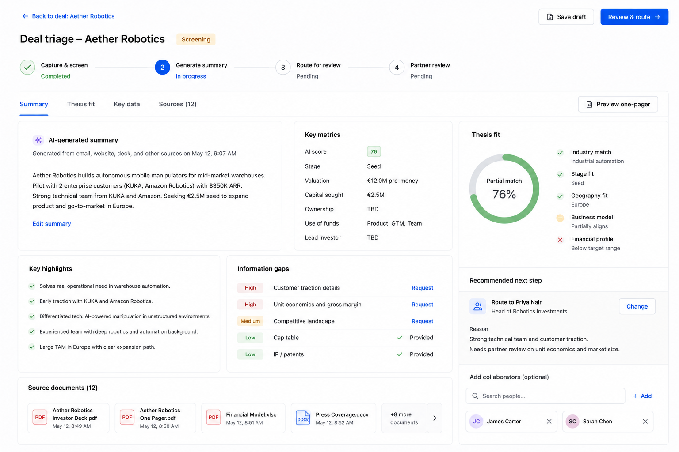The width and height of the screenshot is (679, 452).
Task: Click the person icon beside Route to Priya Nair
Action: (x=478, y=306)
